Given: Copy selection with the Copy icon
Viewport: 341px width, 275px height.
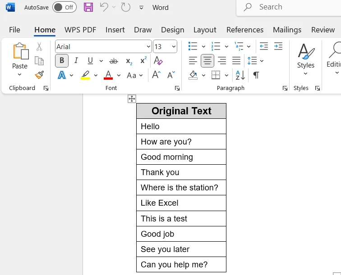Looking at the screenshot, I should pyautogui.click(x=39, y=61).
